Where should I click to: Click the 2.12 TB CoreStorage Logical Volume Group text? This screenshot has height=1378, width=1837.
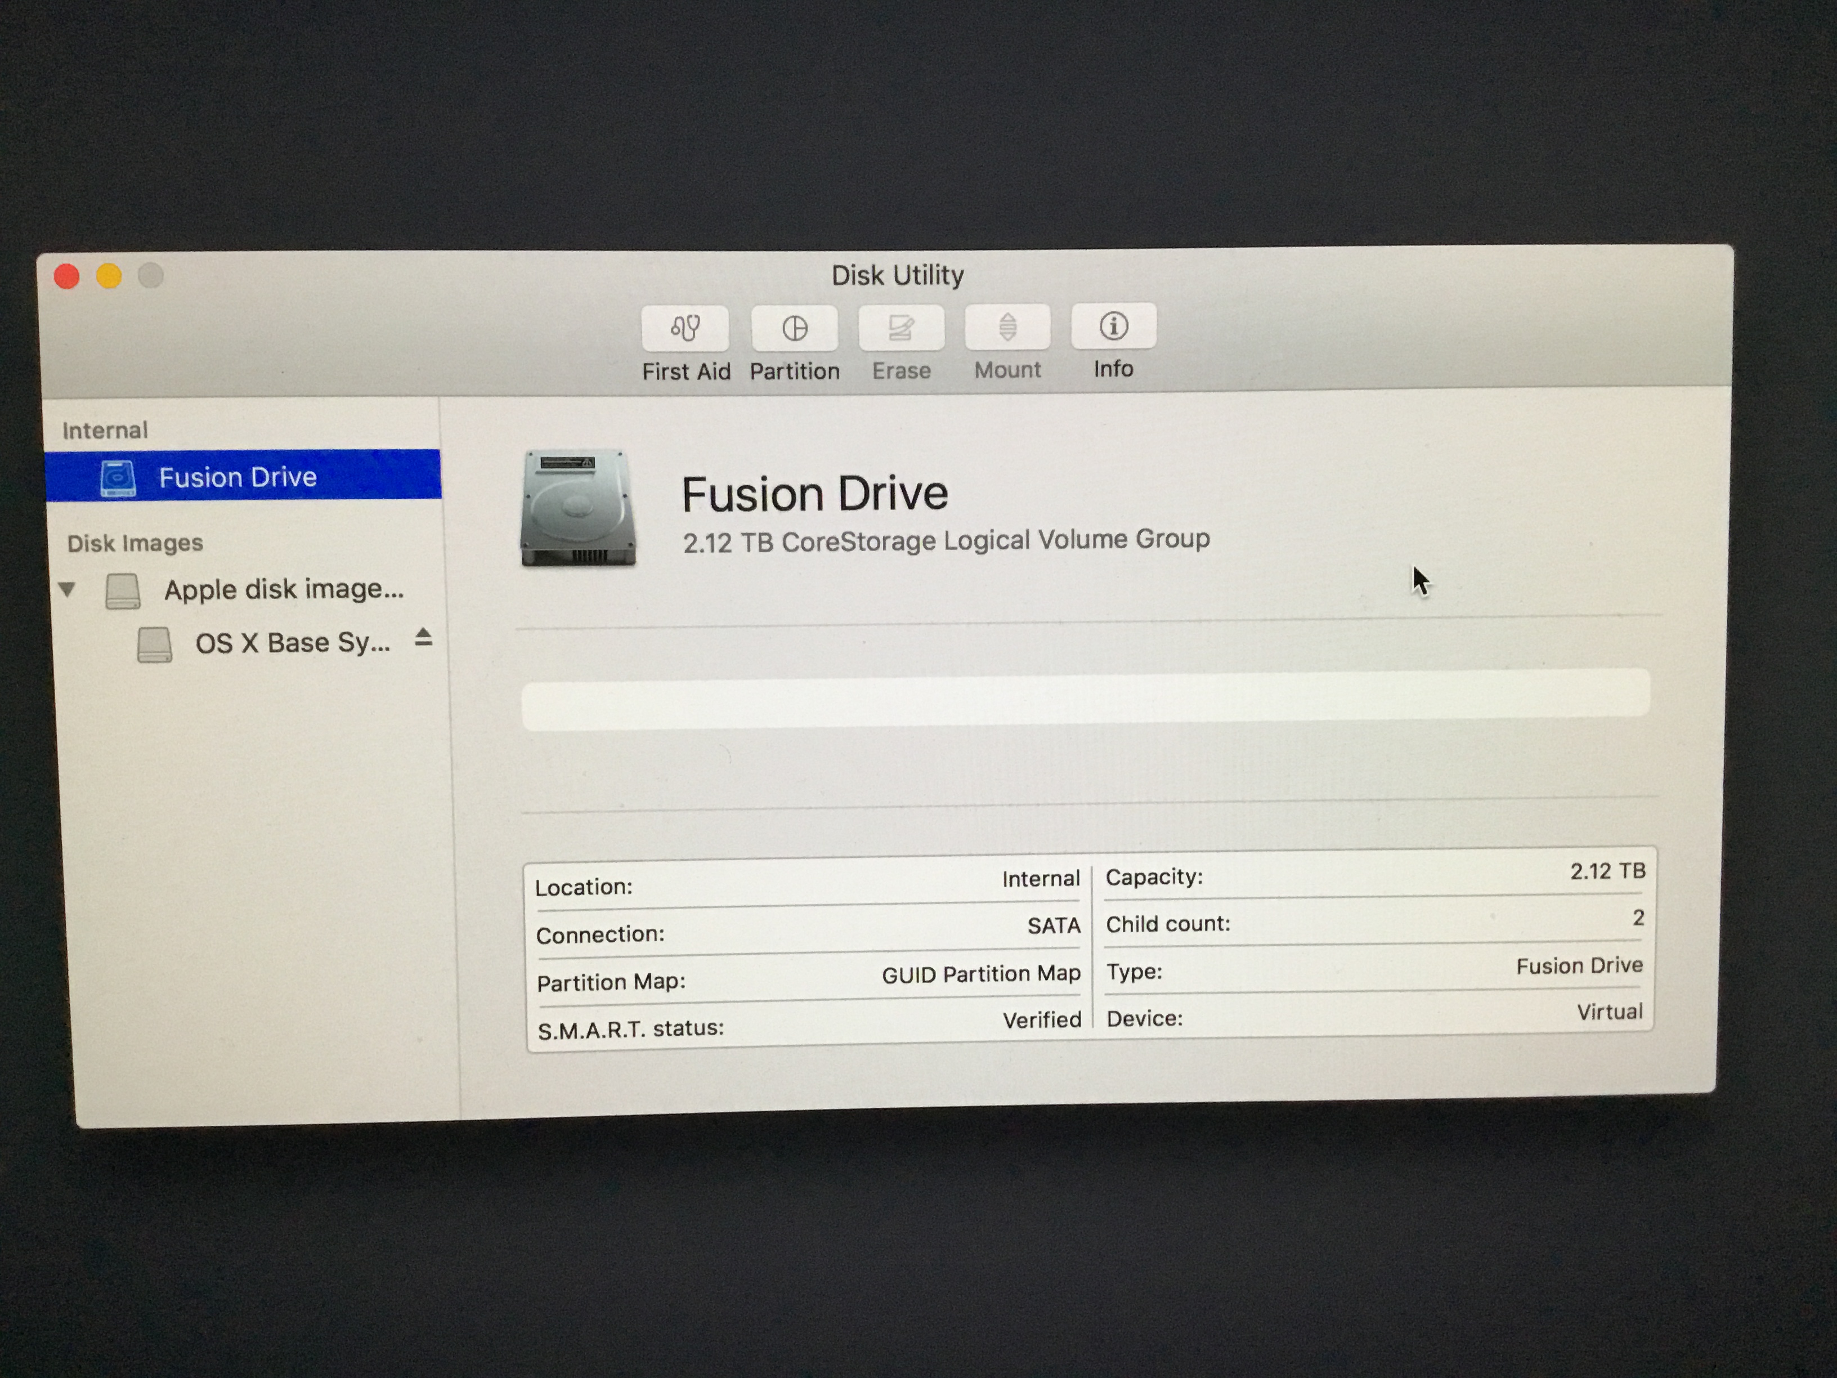point(946,541)
